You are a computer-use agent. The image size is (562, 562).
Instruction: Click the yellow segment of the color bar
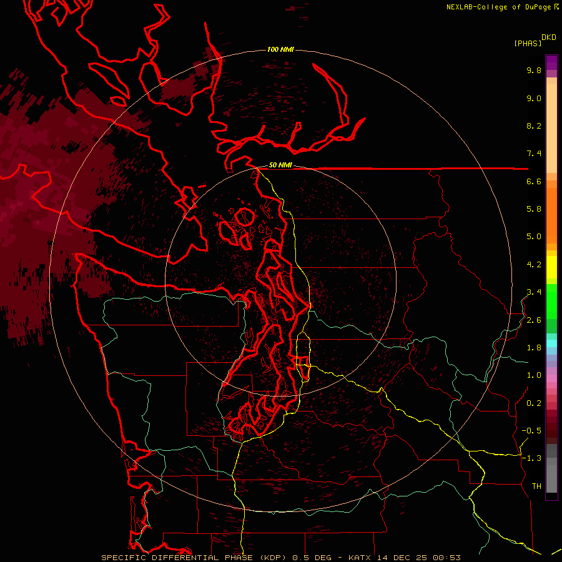tap(551, 267)
